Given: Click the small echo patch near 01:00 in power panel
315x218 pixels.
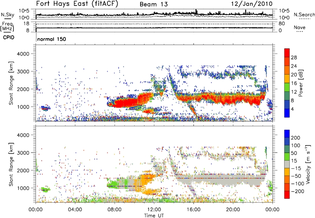Looking at the screenshot, I should coord(46,108).
